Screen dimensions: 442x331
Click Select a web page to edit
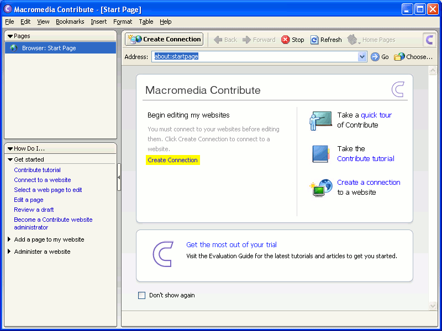(x=48, y=190)
